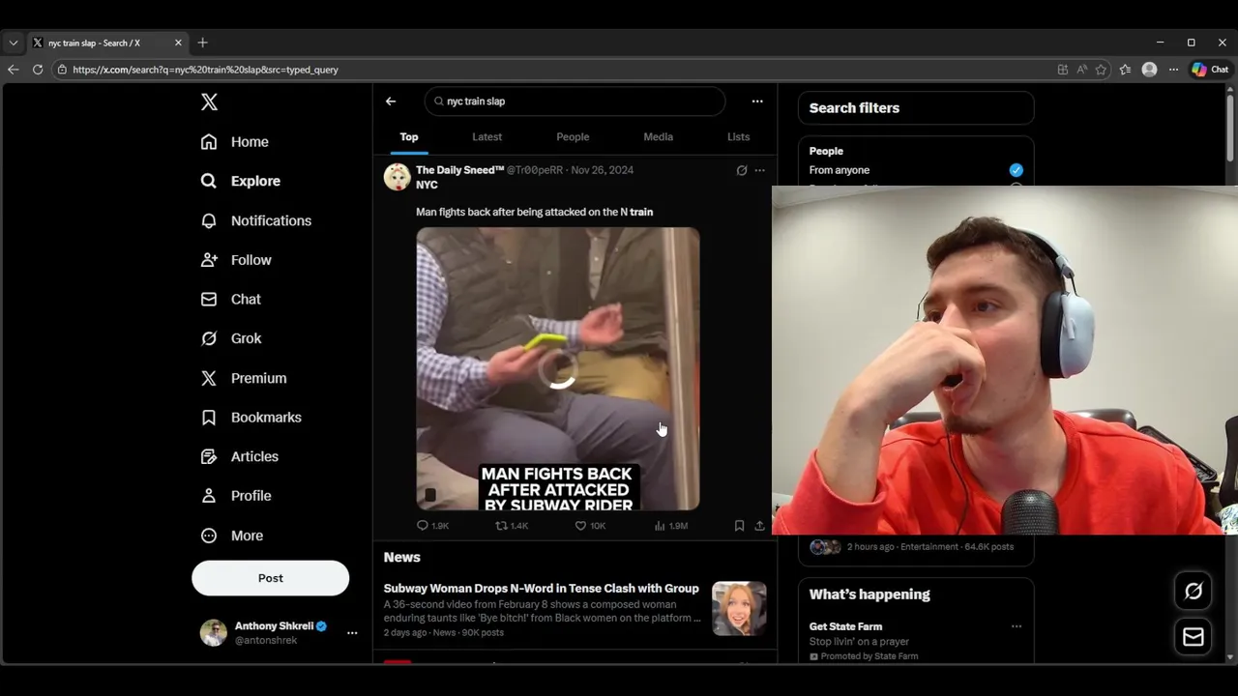Click the 'nyc train slap' search field
Image resolution: width=1238 pixels, height=696 pixels.
point(575,101)
